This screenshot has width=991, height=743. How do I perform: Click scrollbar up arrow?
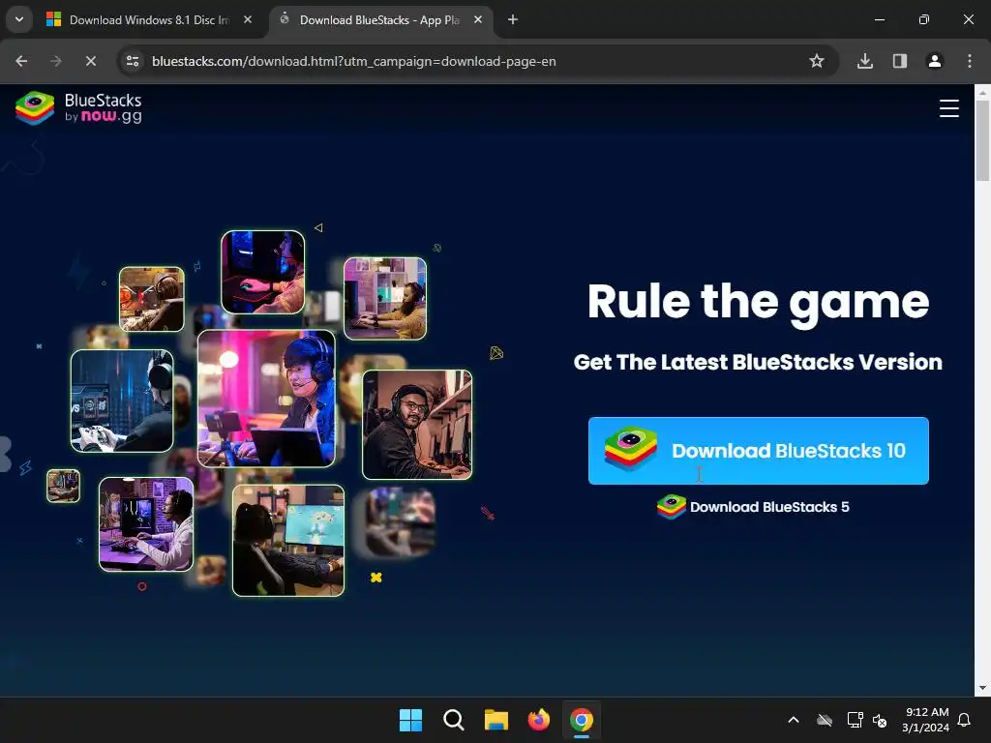(983, 92)
